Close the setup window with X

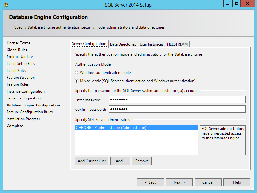(x=248, y=4)
